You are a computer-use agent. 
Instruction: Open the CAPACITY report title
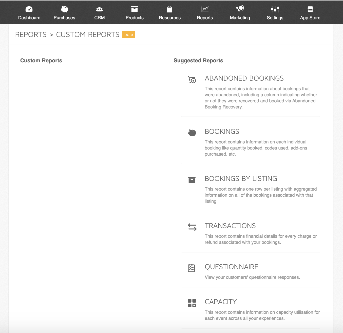pos(221,302)
